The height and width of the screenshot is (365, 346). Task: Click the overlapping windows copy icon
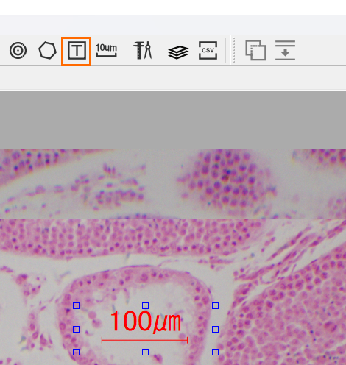coord(255,50)
